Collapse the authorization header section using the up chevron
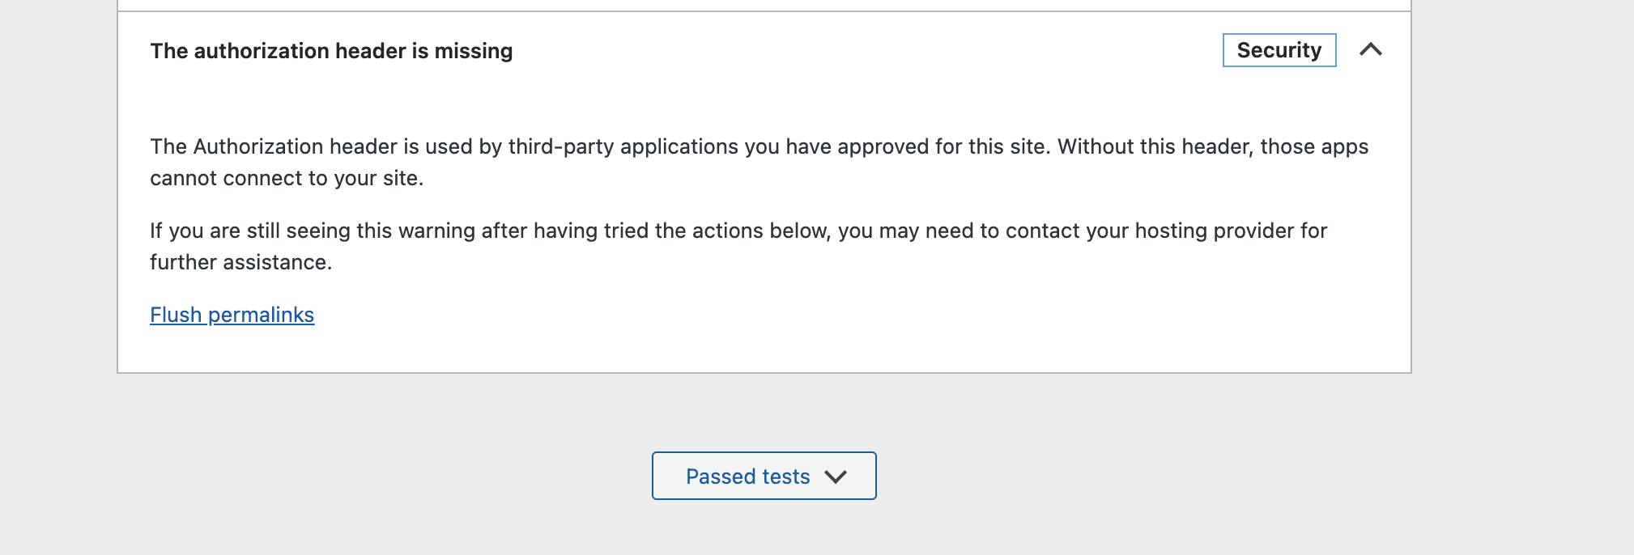The width and height of the screenshot is (1634, 555). point(1370,50)
